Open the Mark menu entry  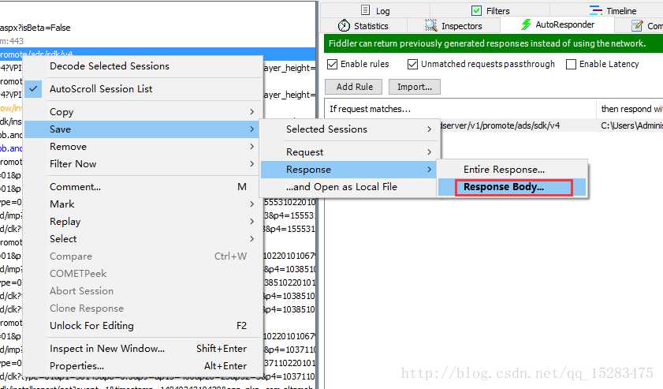click(x=143, y=204)
